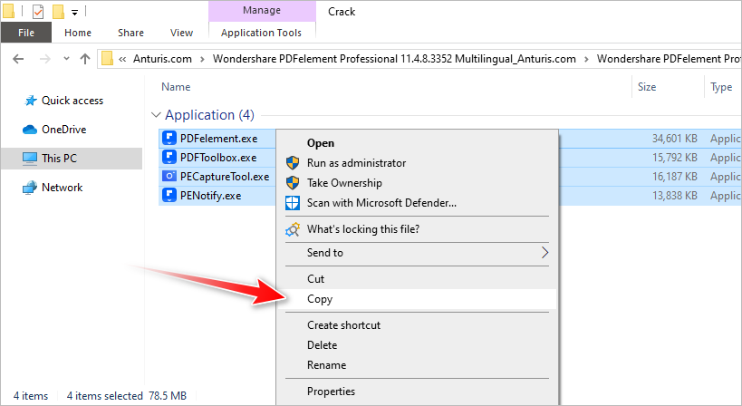Choose Copy from the context menu

coord(320,299)
